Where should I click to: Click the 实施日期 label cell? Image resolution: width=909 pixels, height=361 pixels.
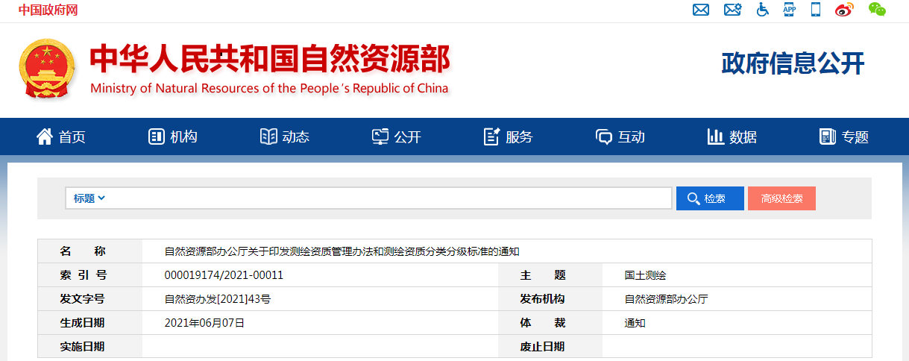click(x=89, y=347)
